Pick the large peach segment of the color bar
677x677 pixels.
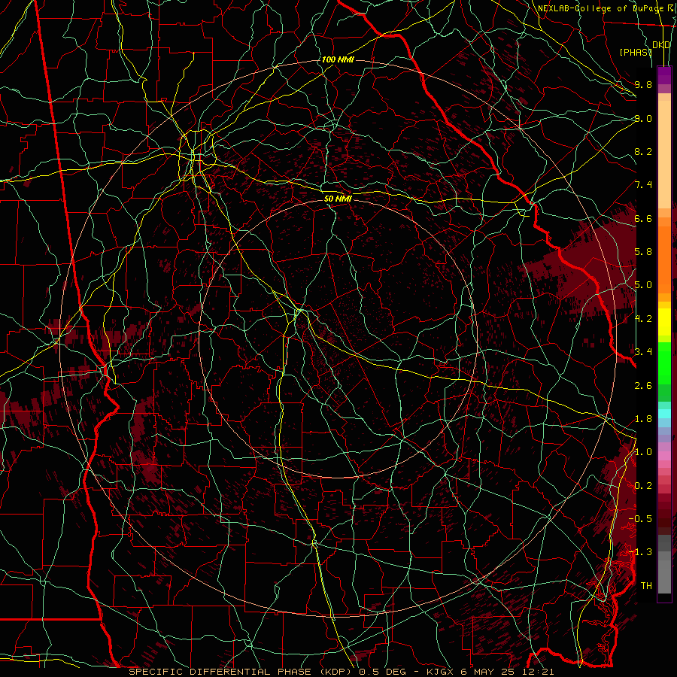coord(664,154)
